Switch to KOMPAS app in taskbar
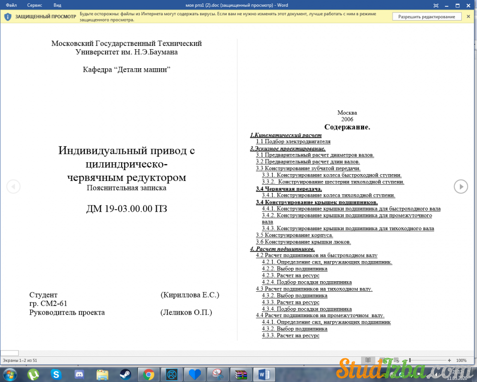The height and width of the screenshot is (382, 477). tap(172, 374)
